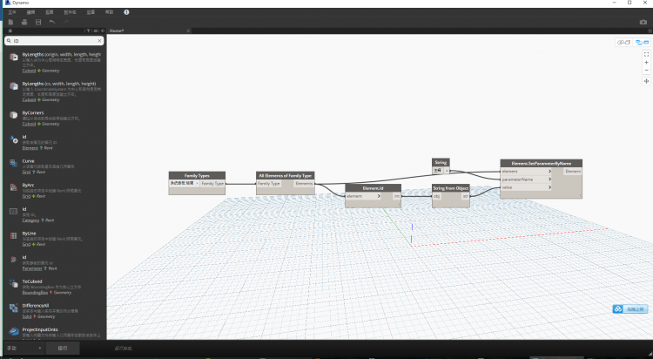Click the blue cloud upload button
653x359 pixels.
coord(630,309)
